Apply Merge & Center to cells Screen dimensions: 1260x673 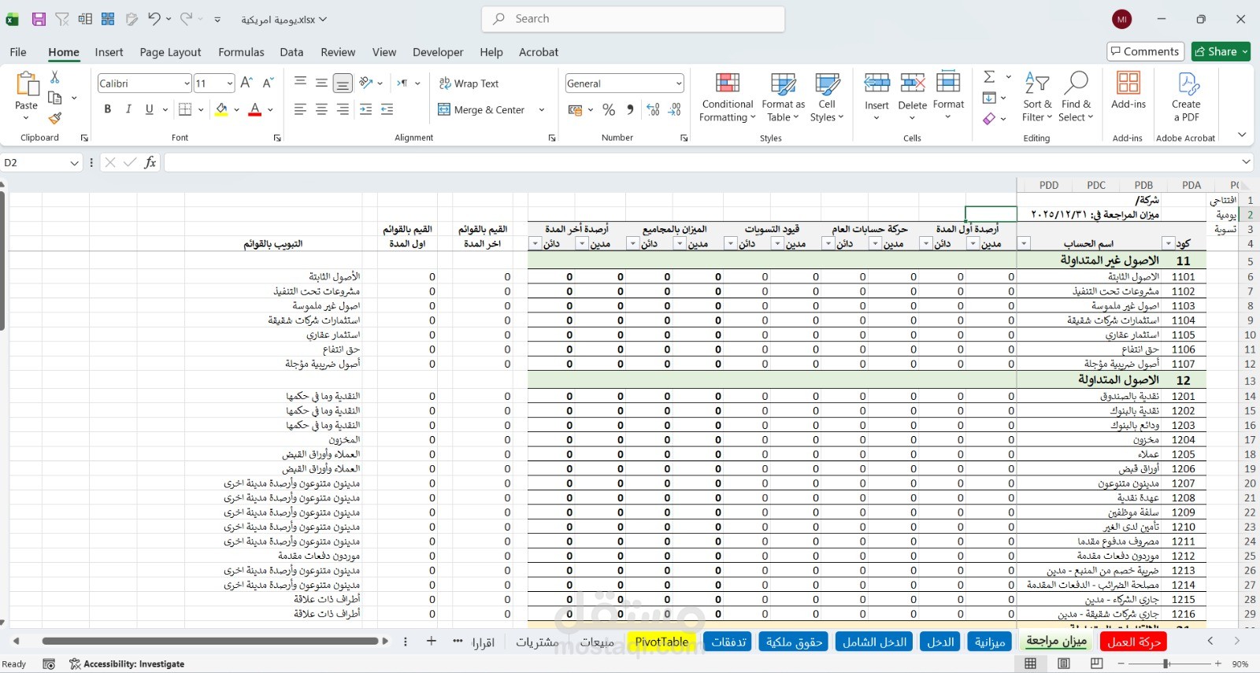coord(481,110)
